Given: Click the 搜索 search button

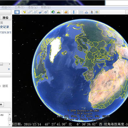Looking at the screenshot, I should [x=6, y=18].
